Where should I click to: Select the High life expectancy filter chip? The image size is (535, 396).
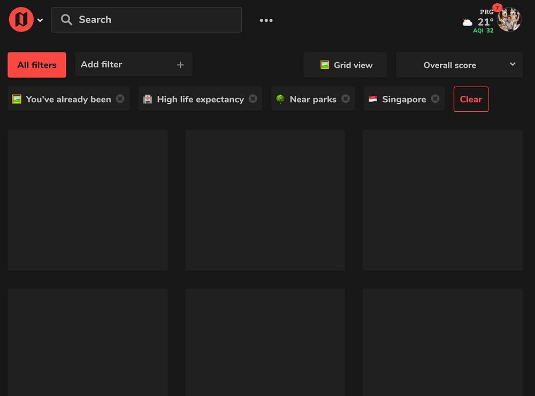(x=200, y=99)
